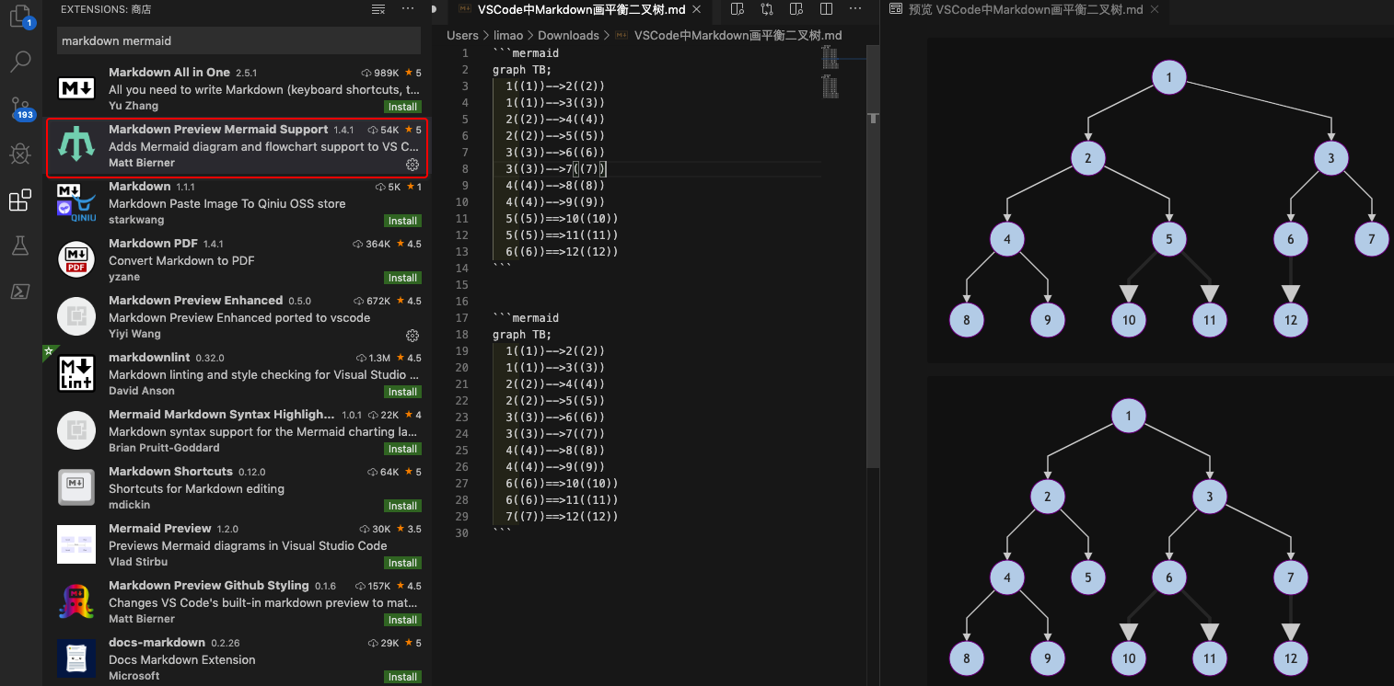This screenshot has height=686, width=1394.
Task: Install docs-markdown by Microsoft
Action: (x=402, y=677)
